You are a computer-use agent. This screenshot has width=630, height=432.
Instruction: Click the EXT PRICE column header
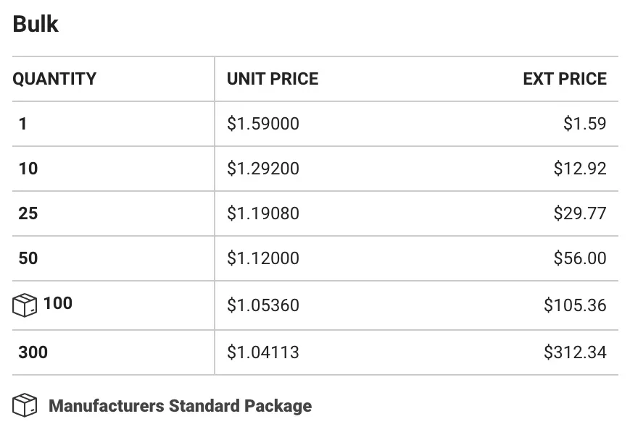(565, 79)
